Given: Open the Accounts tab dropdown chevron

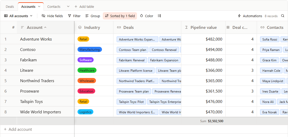Looking at the screenshot, I should coord(39,6).
